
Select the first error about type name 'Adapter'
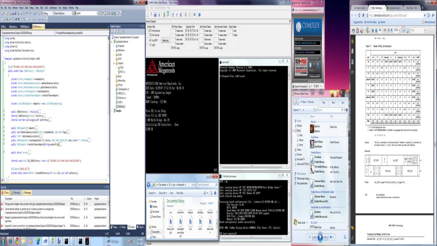[55, 204]
